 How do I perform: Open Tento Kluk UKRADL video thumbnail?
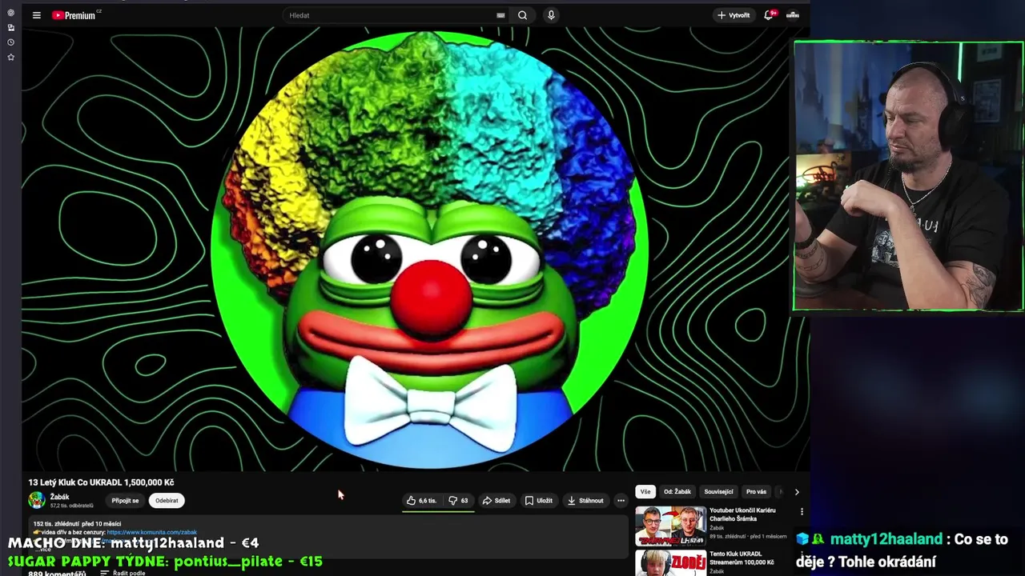(671, 563)
